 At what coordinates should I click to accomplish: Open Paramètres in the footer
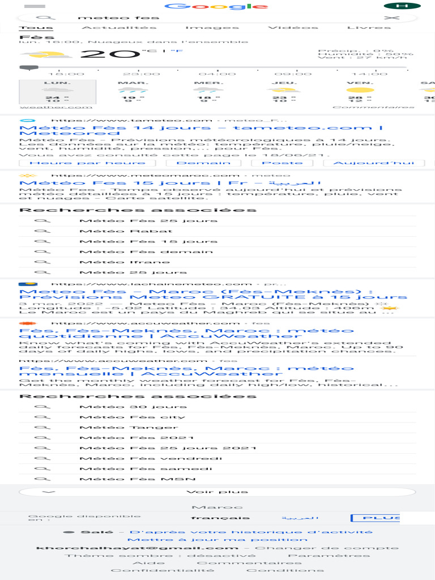click(x=329, y=556)
